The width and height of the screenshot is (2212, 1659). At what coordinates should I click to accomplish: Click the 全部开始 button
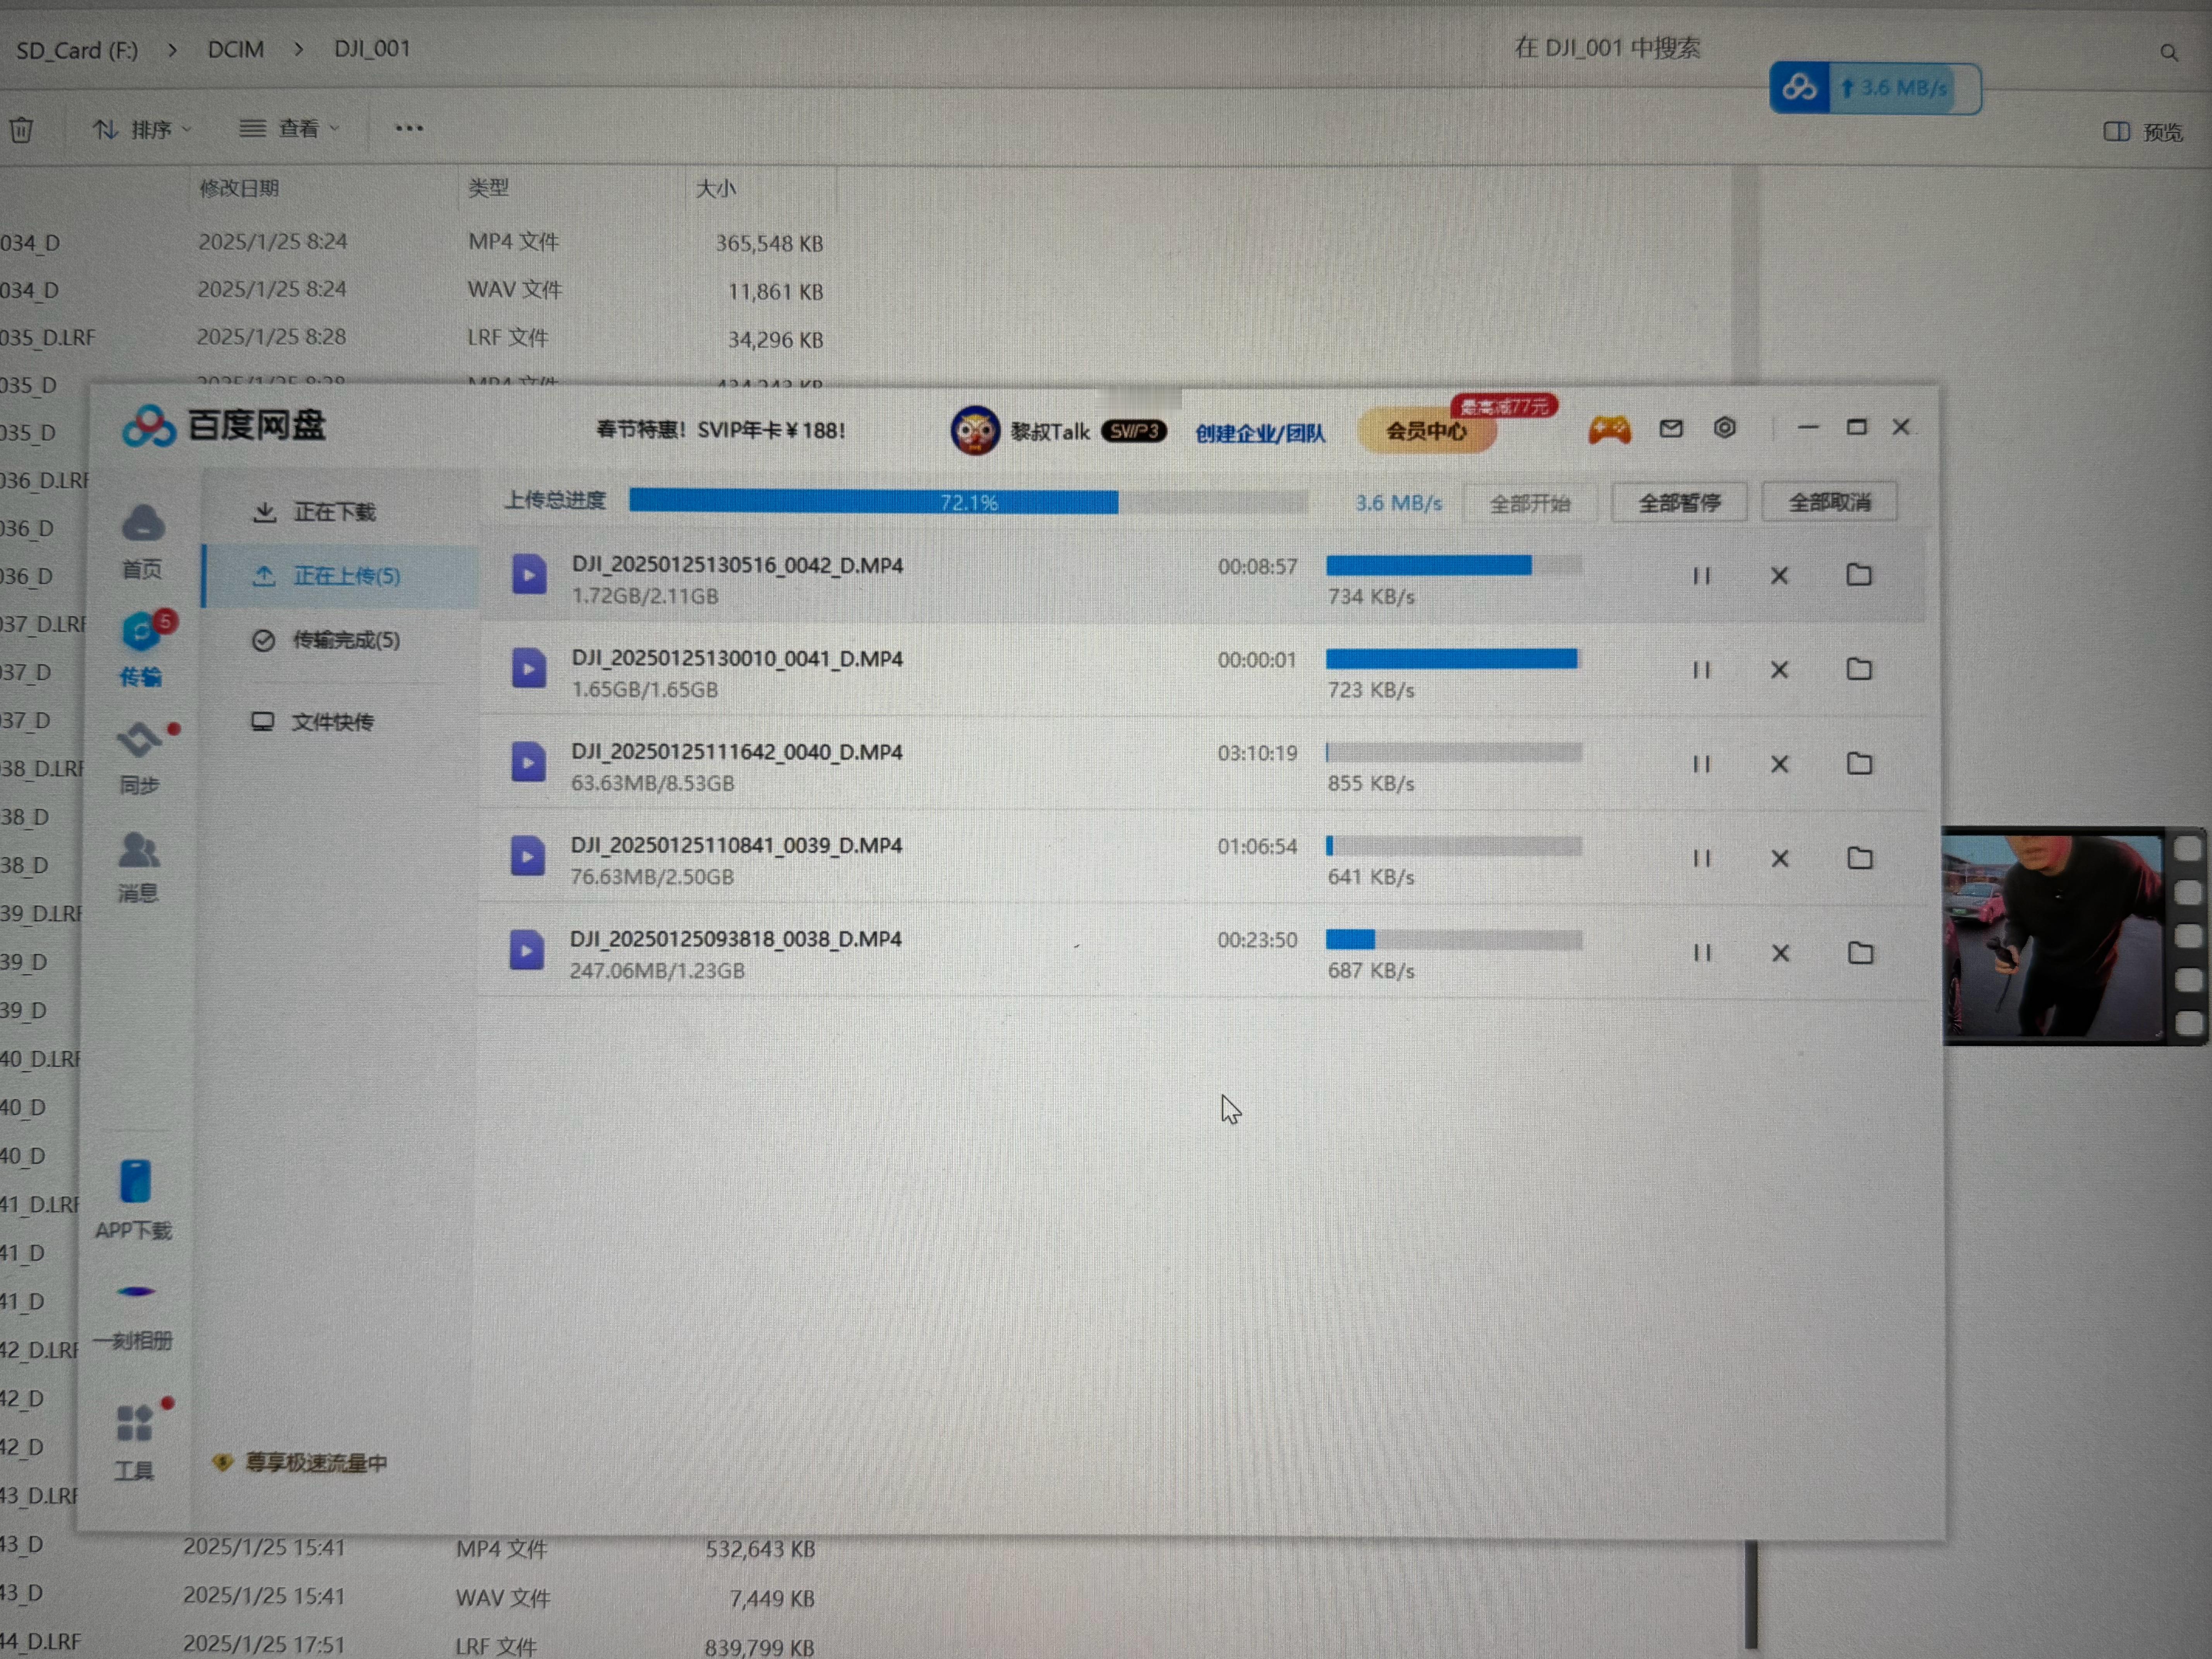[x=1530, y=503]
